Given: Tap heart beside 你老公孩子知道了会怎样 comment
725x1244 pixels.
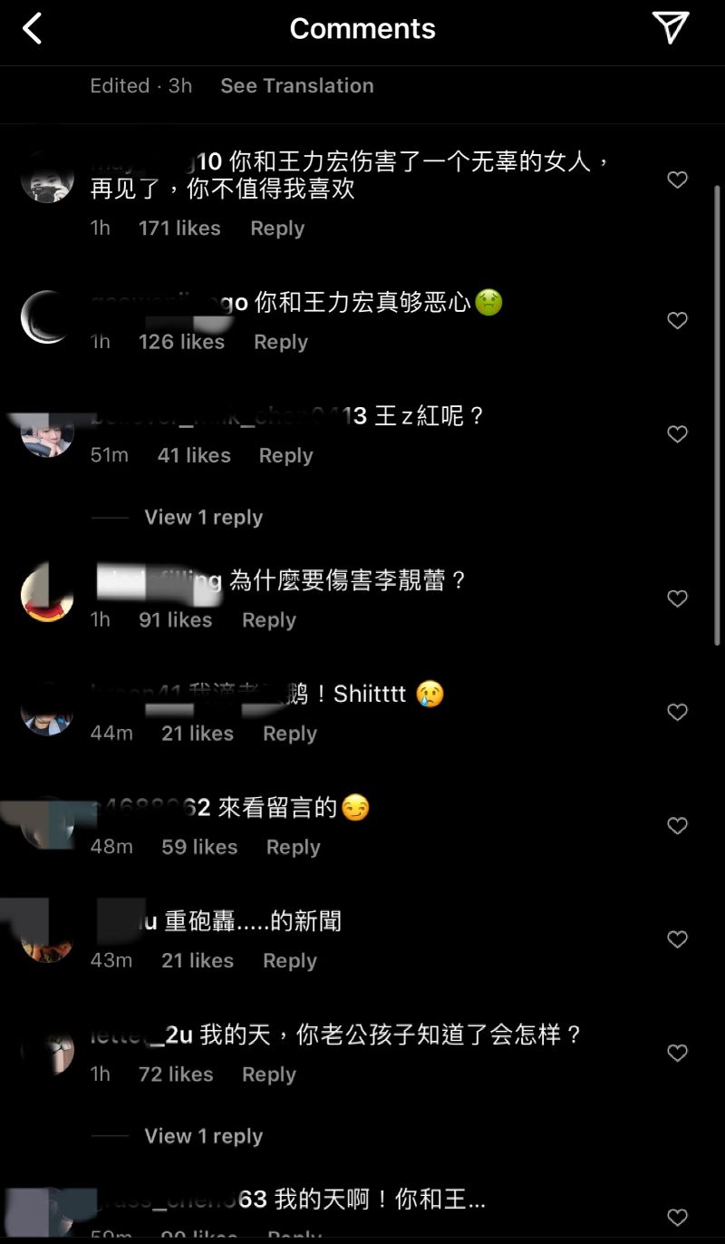Looking at the screenshot, I should (677, 1054).
